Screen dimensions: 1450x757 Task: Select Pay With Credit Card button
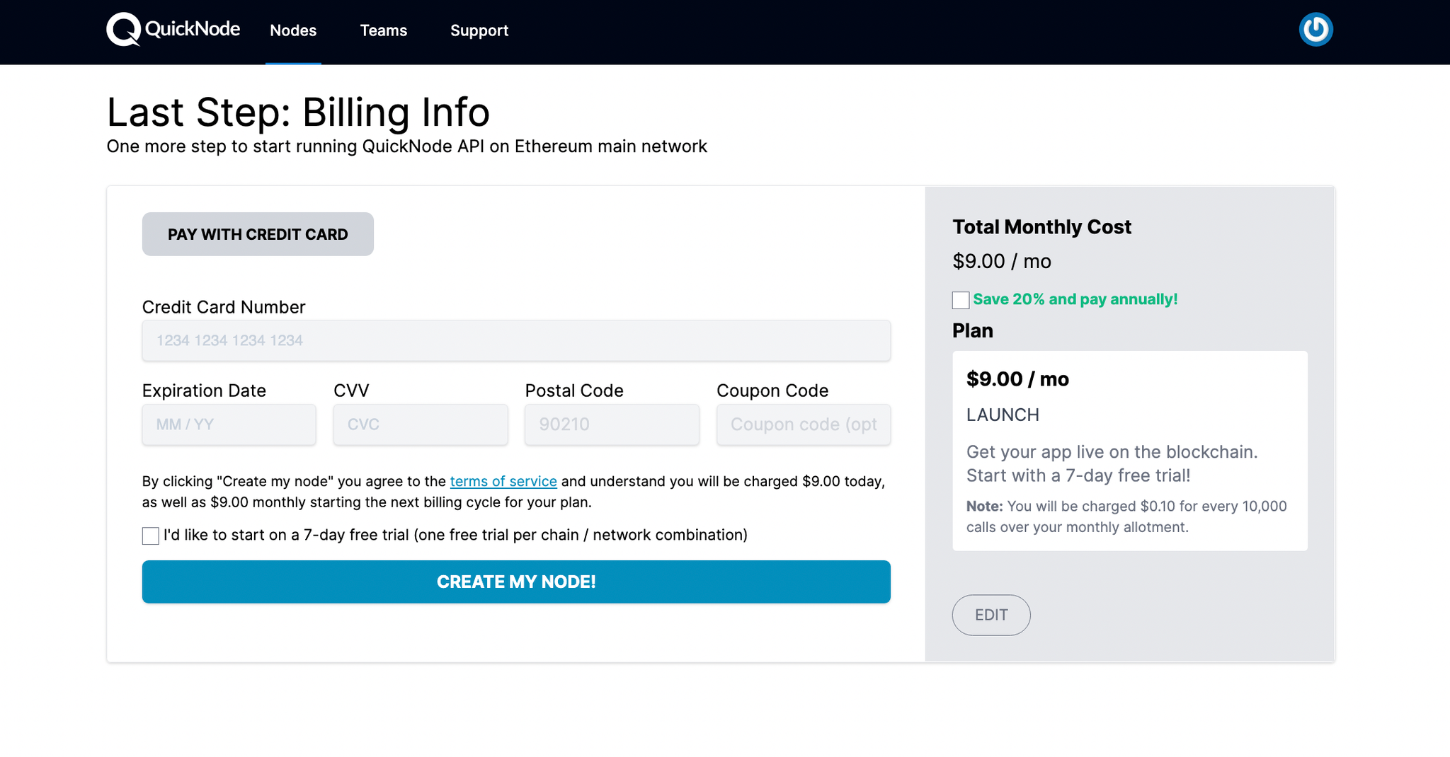(258, 234)
